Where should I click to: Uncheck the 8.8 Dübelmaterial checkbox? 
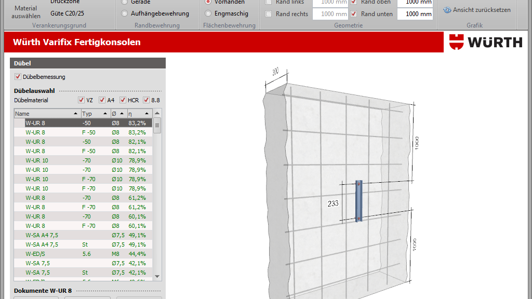coord(146,100)
